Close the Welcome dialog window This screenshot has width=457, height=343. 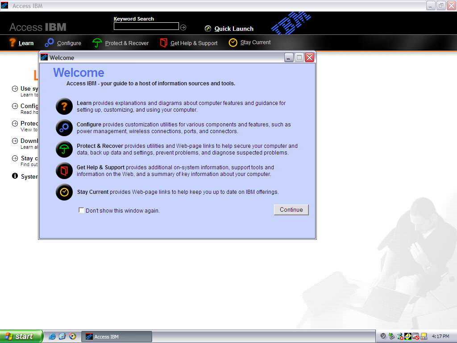tap(309, 57)
